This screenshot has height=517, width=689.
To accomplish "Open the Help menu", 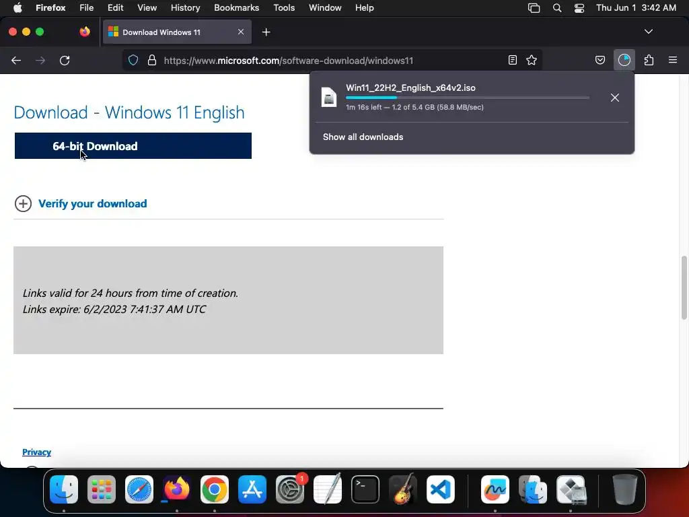I will tap(364, 7).
